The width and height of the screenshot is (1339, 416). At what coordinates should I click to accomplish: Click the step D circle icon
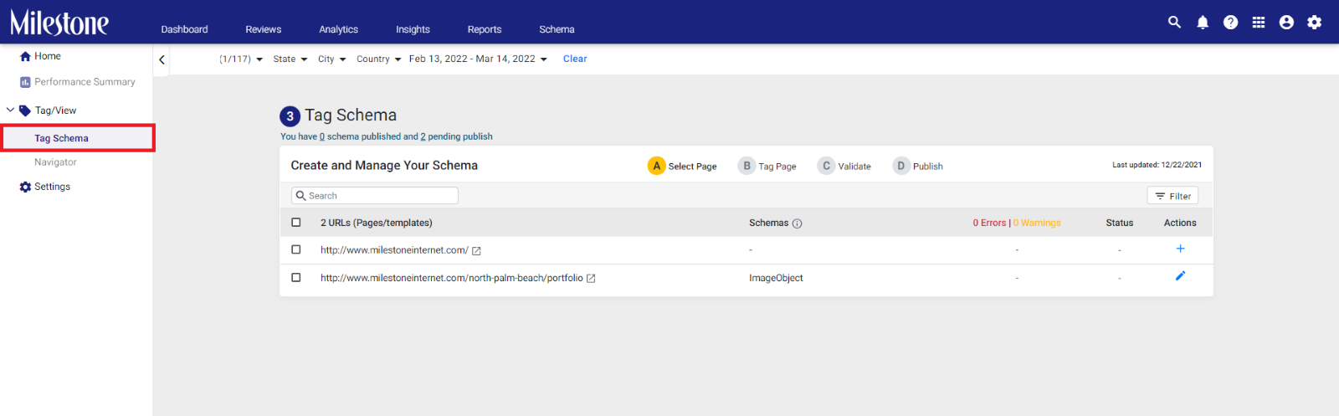[900, 166]
